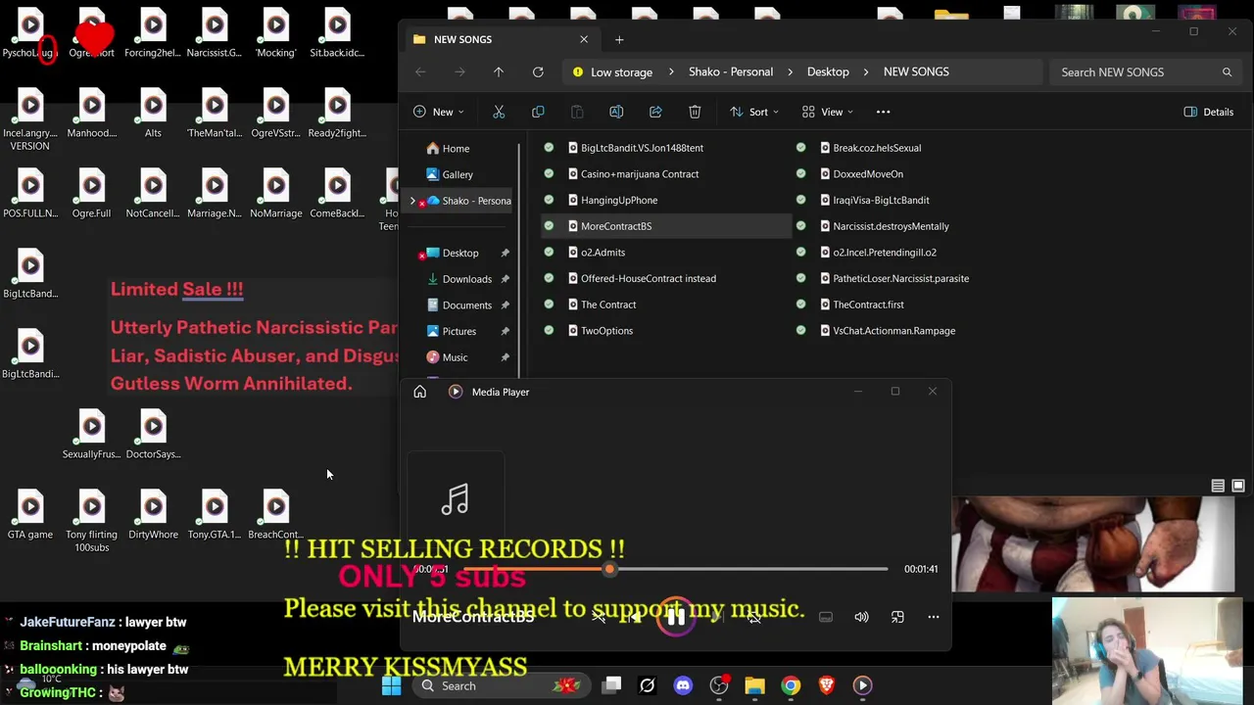
Task: Open Media Player from taskbar
Action: point(862,685)
